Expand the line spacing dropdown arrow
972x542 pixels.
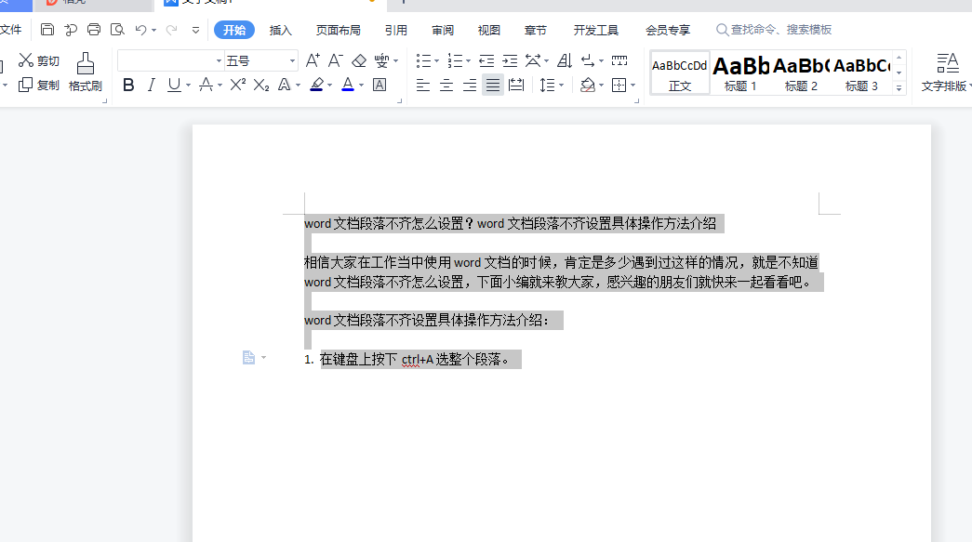point(561,86)
